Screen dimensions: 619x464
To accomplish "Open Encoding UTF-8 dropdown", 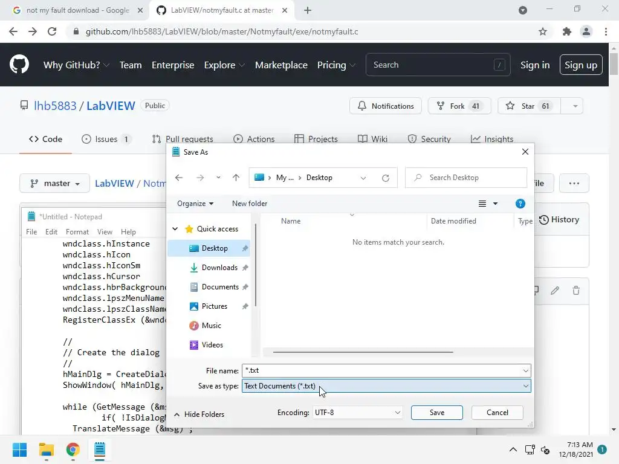I will pos(357,413).
